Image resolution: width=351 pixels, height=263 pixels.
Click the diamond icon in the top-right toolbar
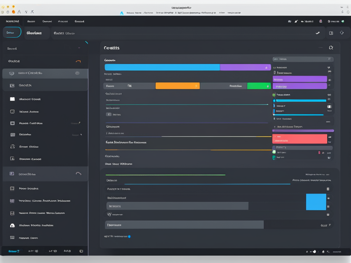341,33
